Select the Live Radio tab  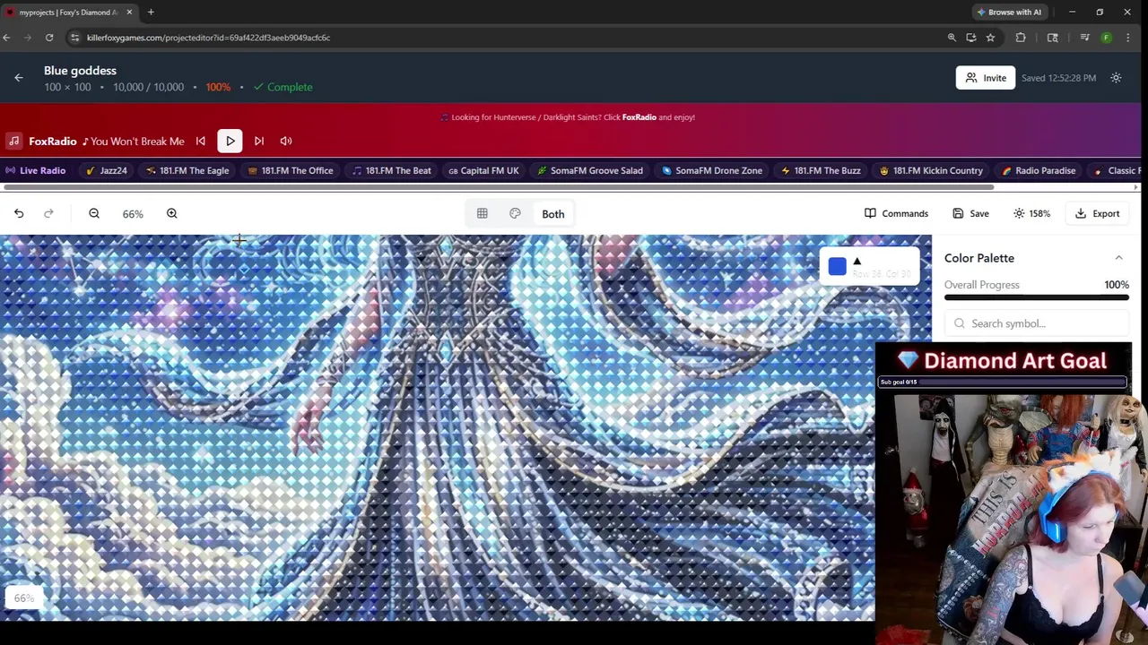tap(36, 170)
